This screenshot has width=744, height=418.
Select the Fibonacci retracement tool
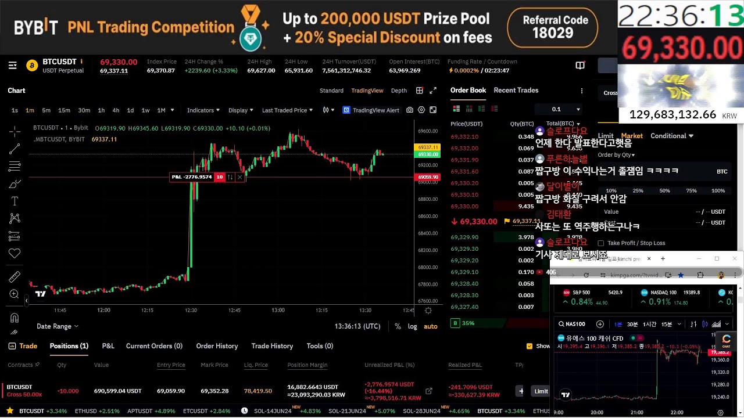(x=15, y=167)
